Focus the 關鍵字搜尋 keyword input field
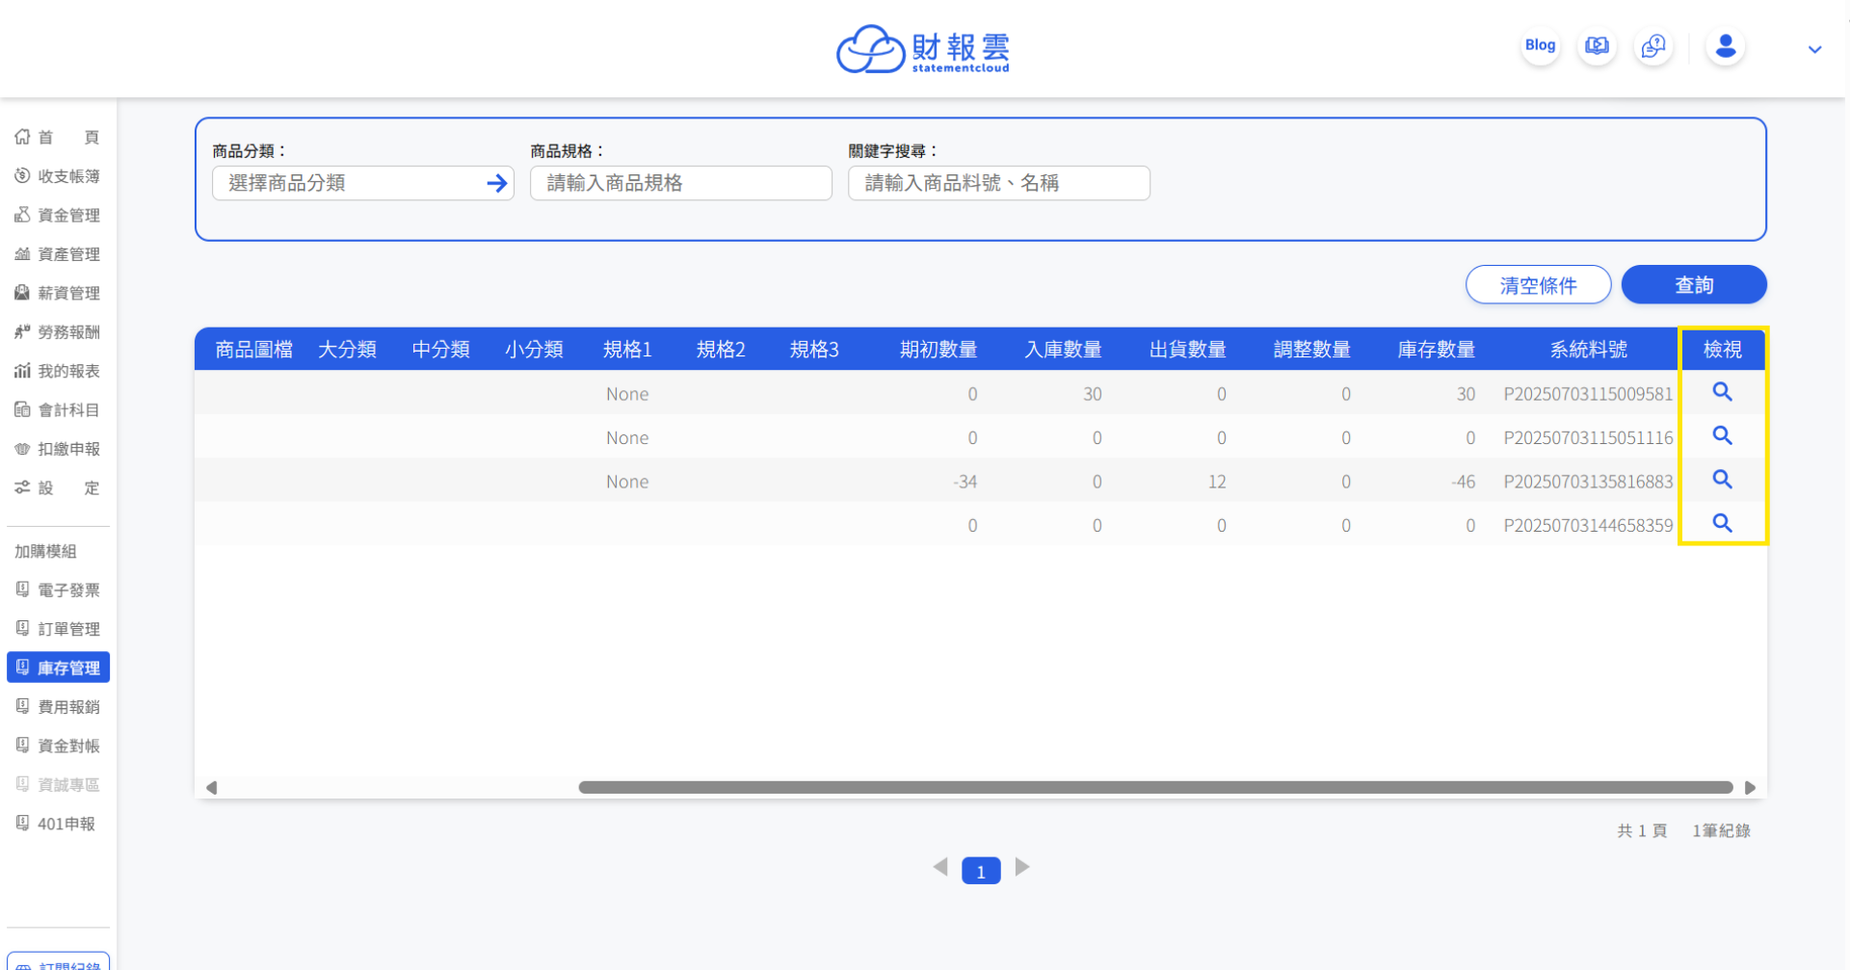 pyautogui.click(x=998, y=183)
